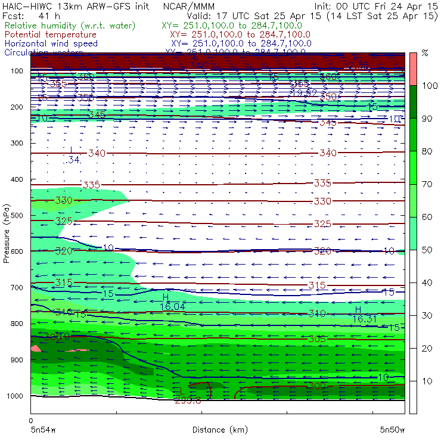Click the '200' pressure axis label

click(17, 107)
